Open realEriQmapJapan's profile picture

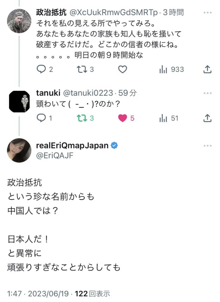pyautogui.click(x=19, y=150)
